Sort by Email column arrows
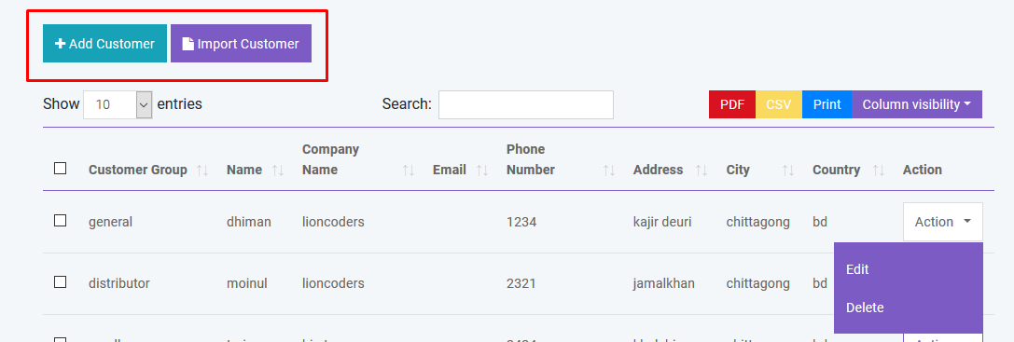This screenshot has width=1014, height=342. click(x=481, y=170)
